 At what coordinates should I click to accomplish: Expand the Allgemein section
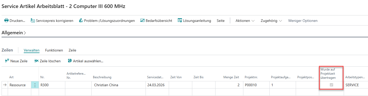14,33
